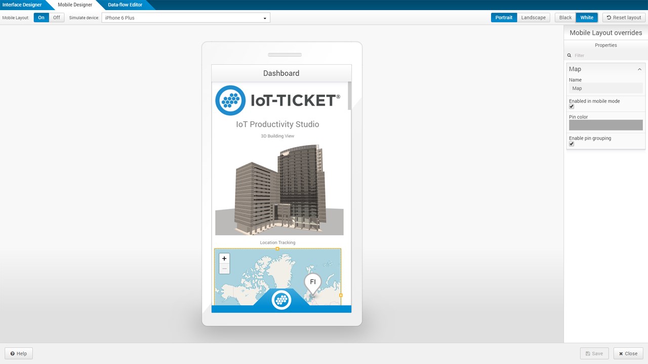Click the 3D Building View label

coord(277,136)
